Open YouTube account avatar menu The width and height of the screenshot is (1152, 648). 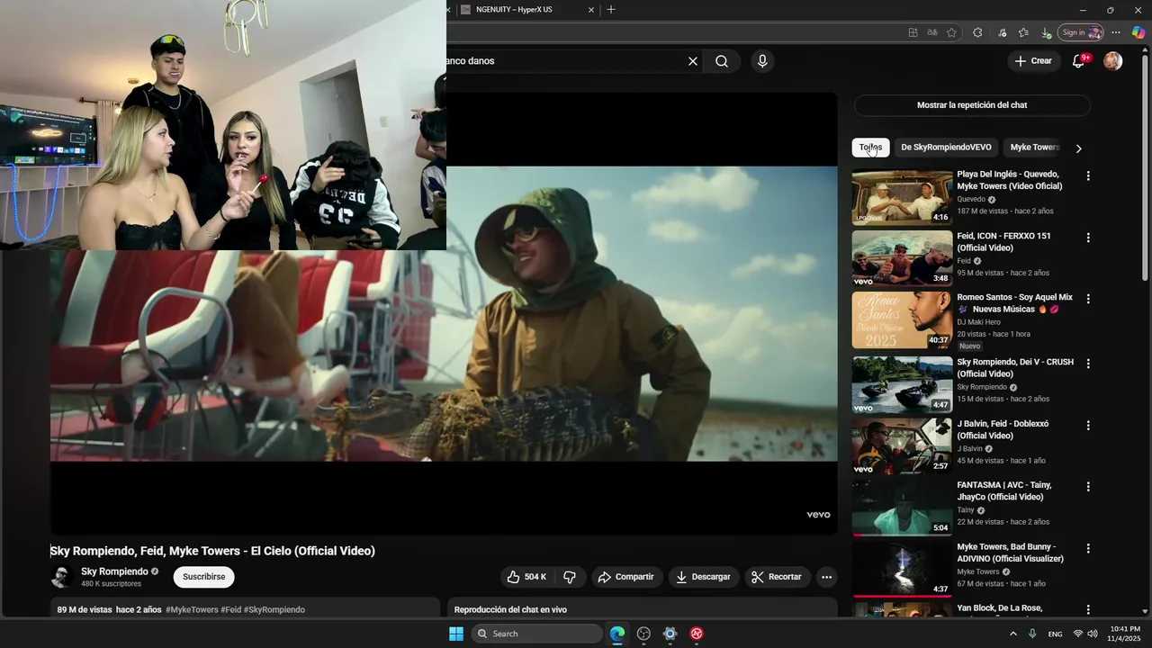(x=1113, y=61)
